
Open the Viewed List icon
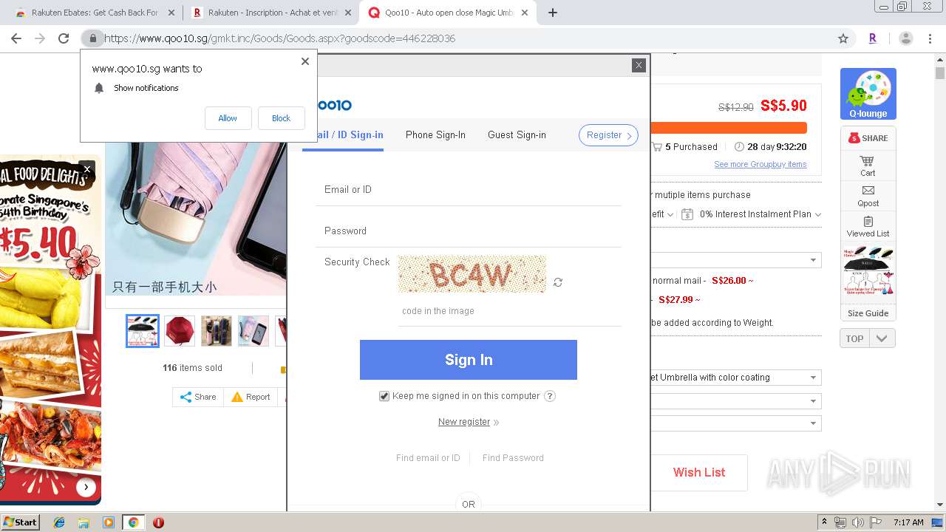tap(868, 226)
